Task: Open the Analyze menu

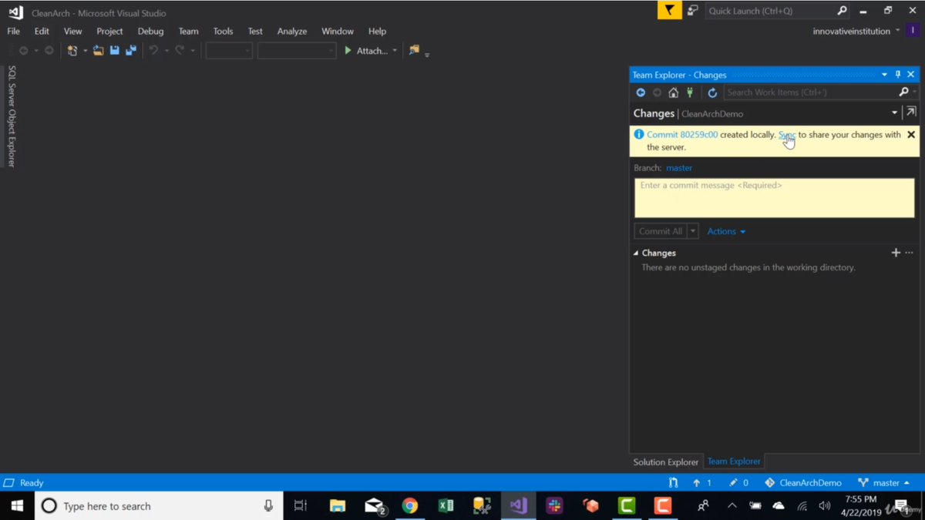Action: coord(292,32)
